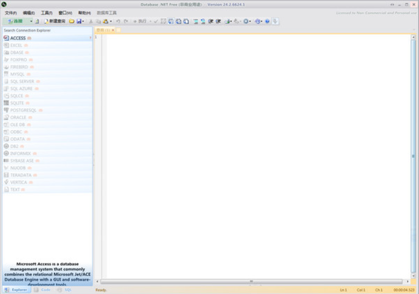Select NUODB connection type
419x294 pixels.
(x=47, y=168)
